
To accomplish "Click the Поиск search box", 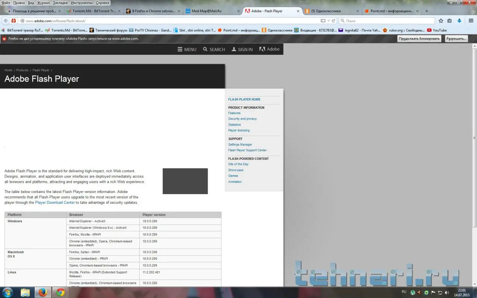I will (x=386, y=21).
